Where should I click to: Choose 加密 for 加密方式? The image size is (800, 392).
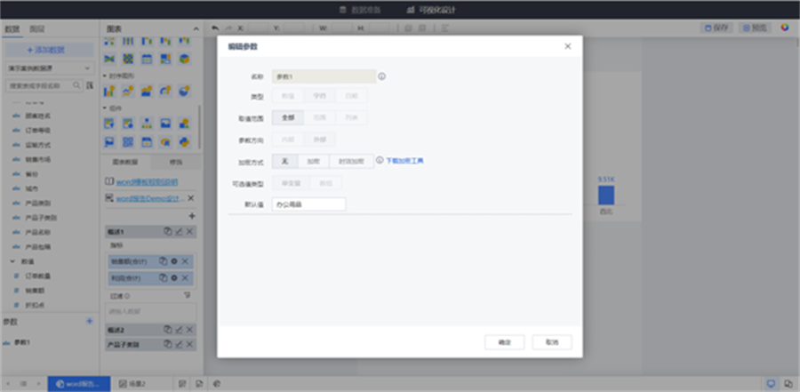pyautogui.click(x=313, y=161)
